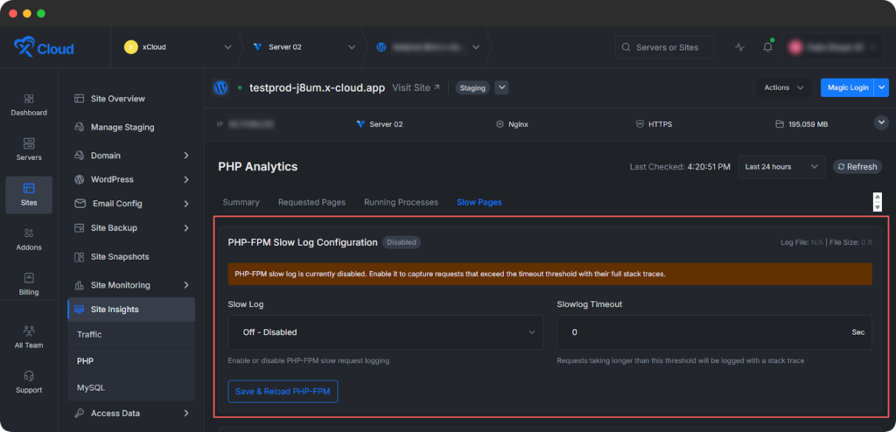Open the Last 24 hours dropdown
This screenshot has width=896, height=432.
point(781,166)
